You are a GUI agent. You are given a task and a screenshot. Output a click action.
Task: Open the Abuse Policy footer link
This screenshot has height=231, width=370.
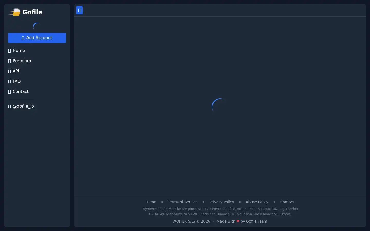click(257, 202)
